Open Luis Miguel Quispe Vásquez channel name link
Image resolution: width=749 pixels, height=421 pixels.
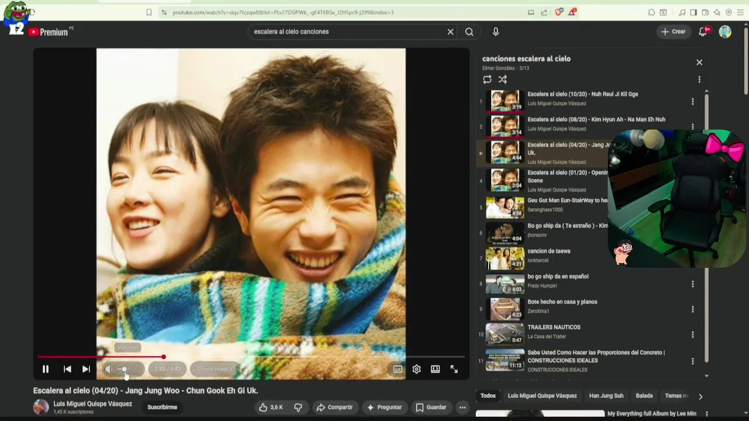click(x=92, y=403)
